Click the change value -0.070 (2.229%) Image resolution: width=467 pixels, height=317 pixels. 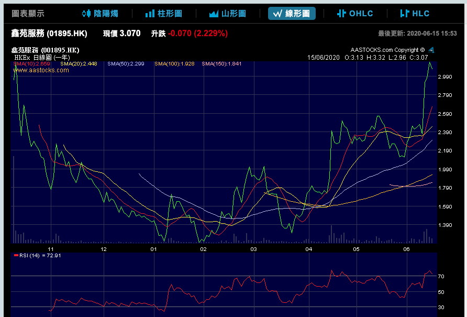[x=198, y=34]
